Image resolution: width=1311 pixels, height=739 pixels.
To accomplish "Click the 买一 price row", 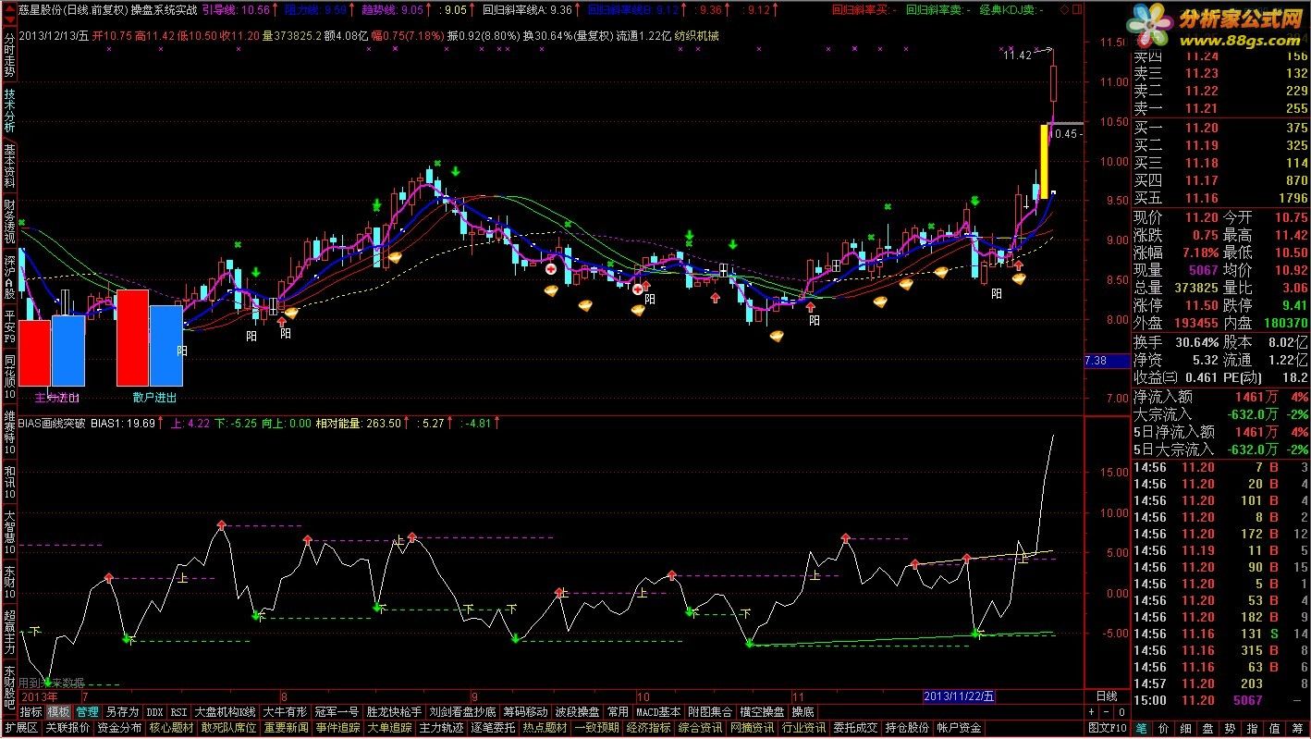I will (1220, 129).
